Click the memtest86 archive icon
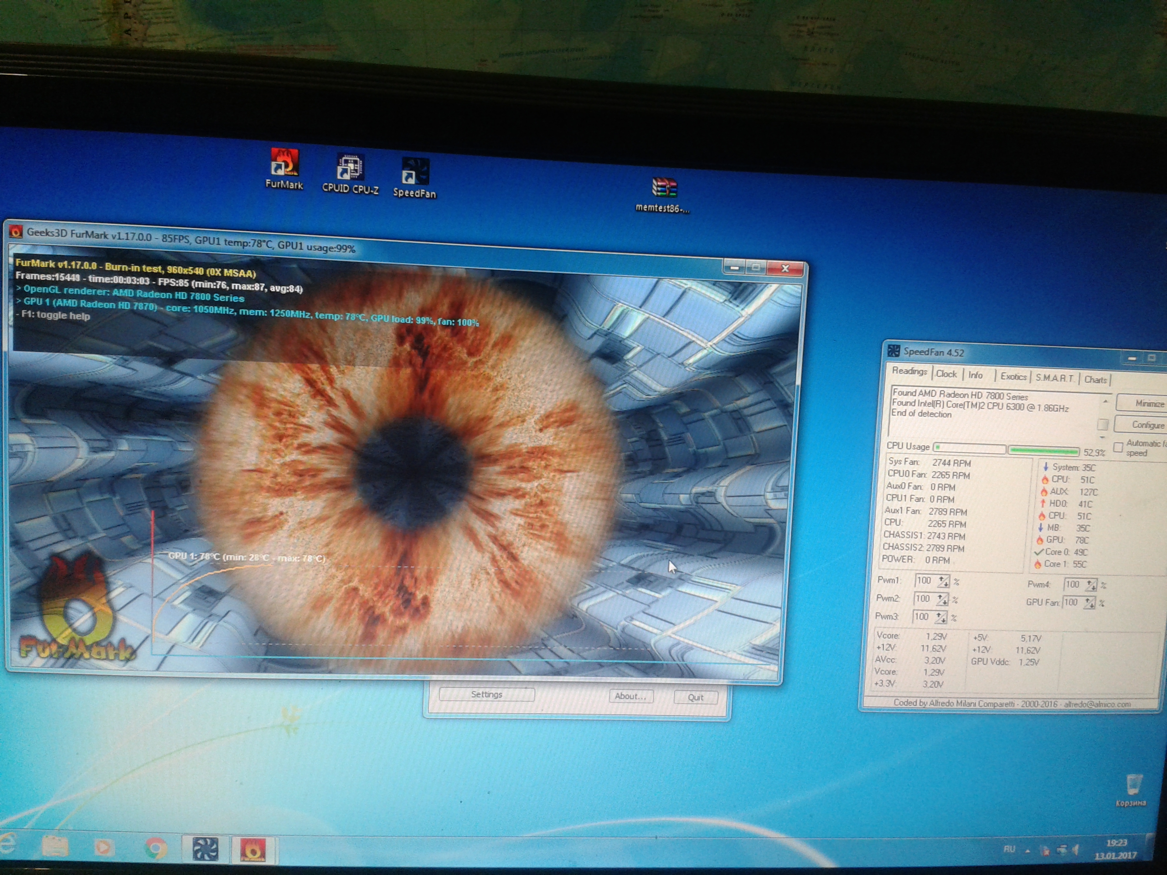This screenshot has width=1167, height=875. (x=664, y=188)
